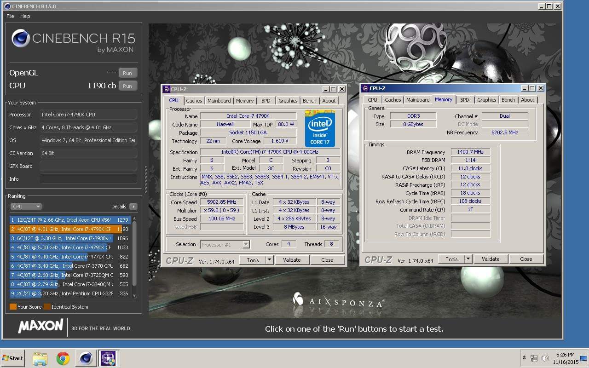Click right CPU-Z window title icon
589x368 pixels.
click(365, 88)
